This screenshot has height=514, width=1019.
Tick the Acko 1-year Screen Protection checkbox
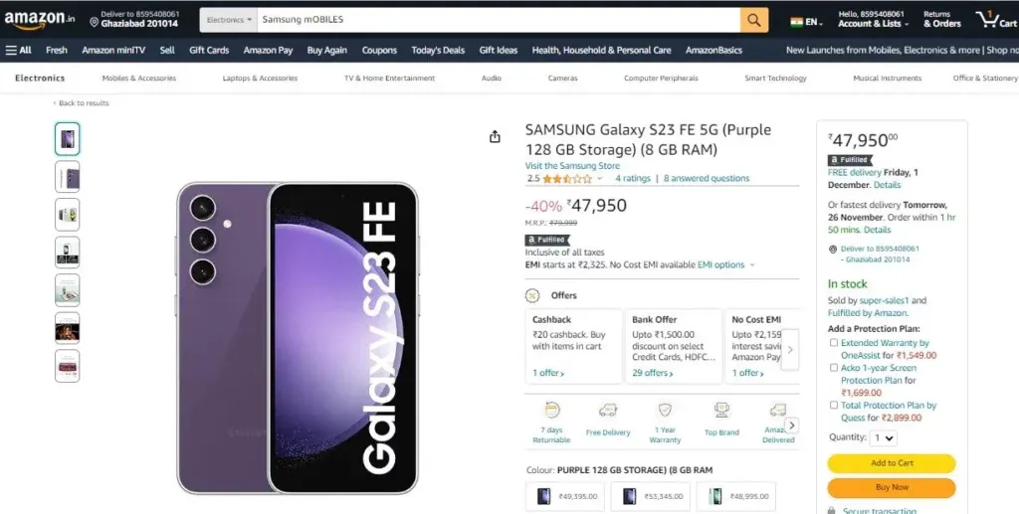(x=834, y=367)
